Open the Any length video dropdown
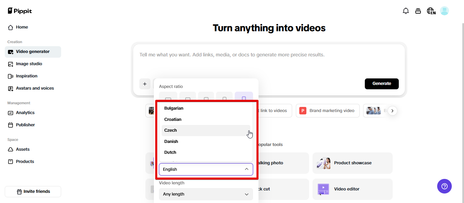This screenshot has height=203, width=464. tap(206, 194)
